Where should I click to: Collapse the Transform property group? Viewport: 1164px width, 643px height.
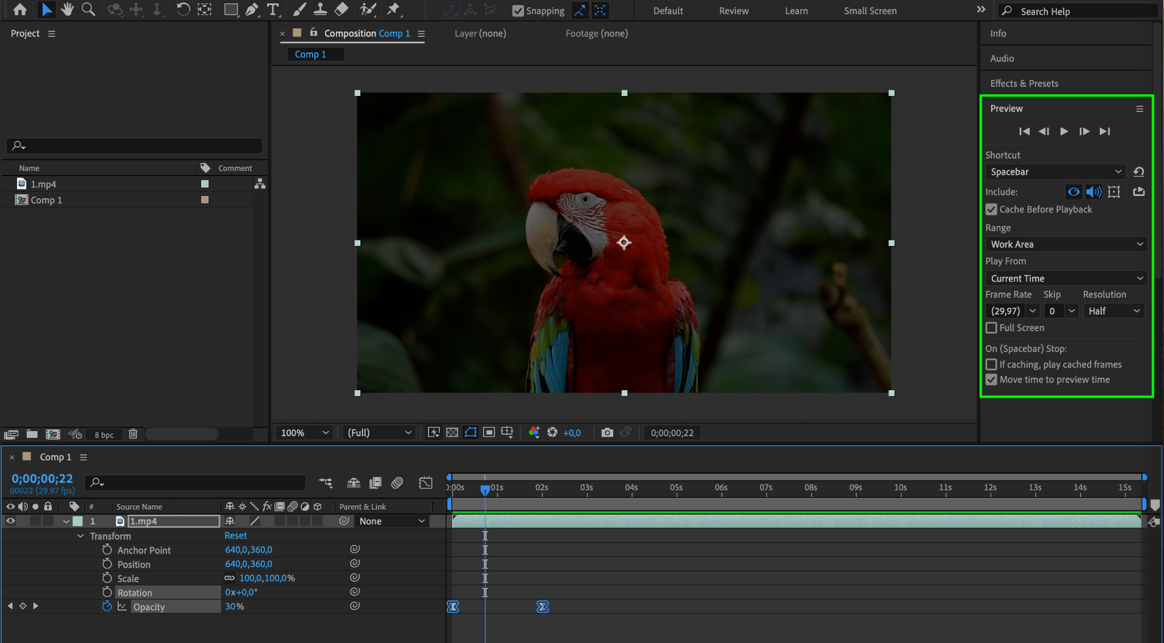pos(81,536)
